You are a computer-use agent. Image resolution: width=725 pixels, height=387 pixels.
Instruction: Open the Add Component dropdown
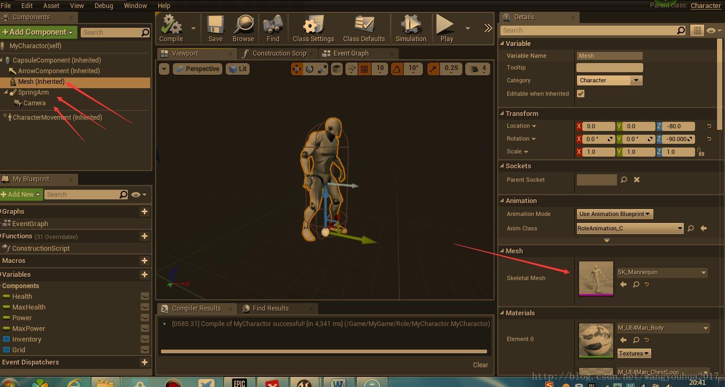[38, 32]
